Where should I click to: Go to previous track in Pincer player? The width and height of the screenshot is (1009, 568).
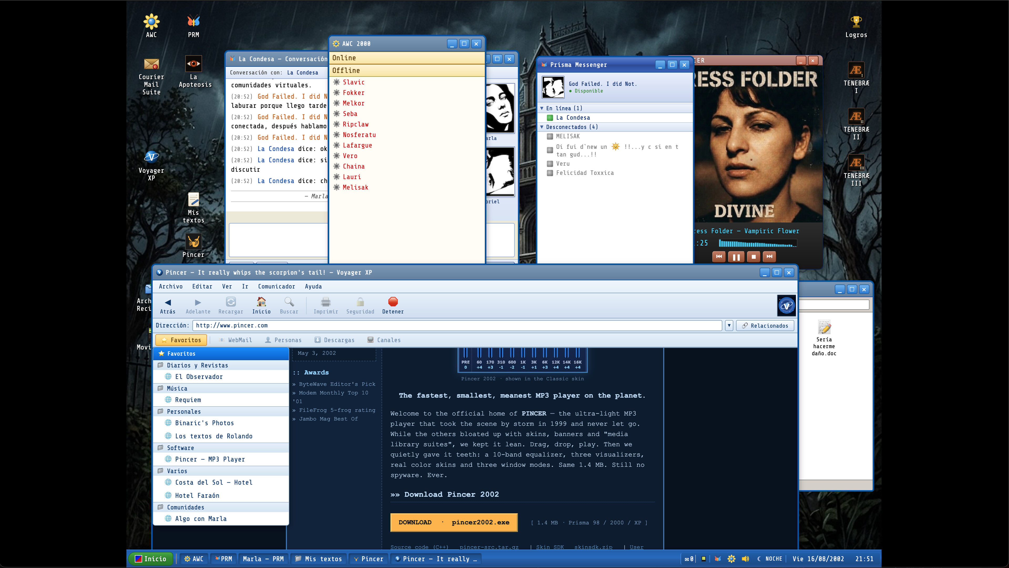tap(719, 257)
